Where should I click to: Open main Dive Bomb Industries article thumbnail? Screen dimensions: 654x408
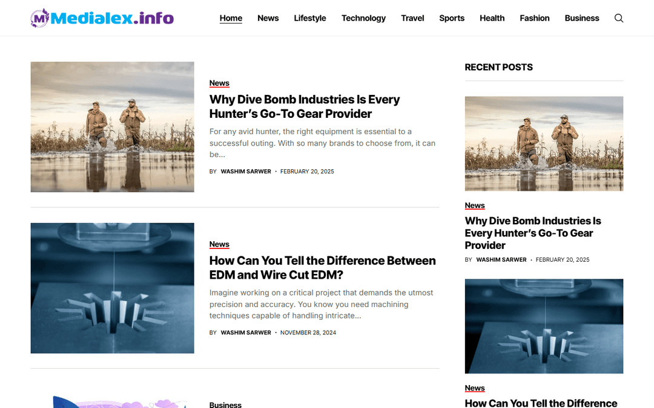tap(112, 127)
